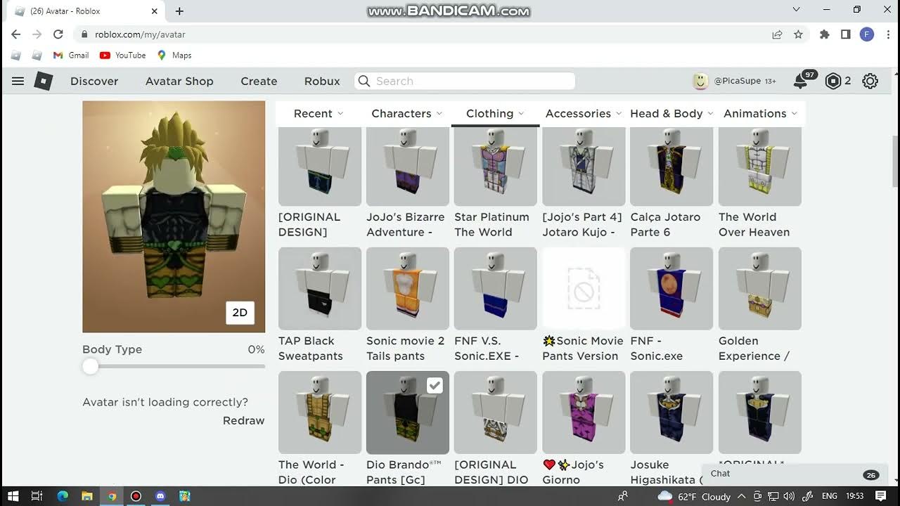The width and height of the screenshot is (900, 506).
Task: Select FNF - Sonic.exe shirt thumbnail
Action: click(x=671, y=288)
